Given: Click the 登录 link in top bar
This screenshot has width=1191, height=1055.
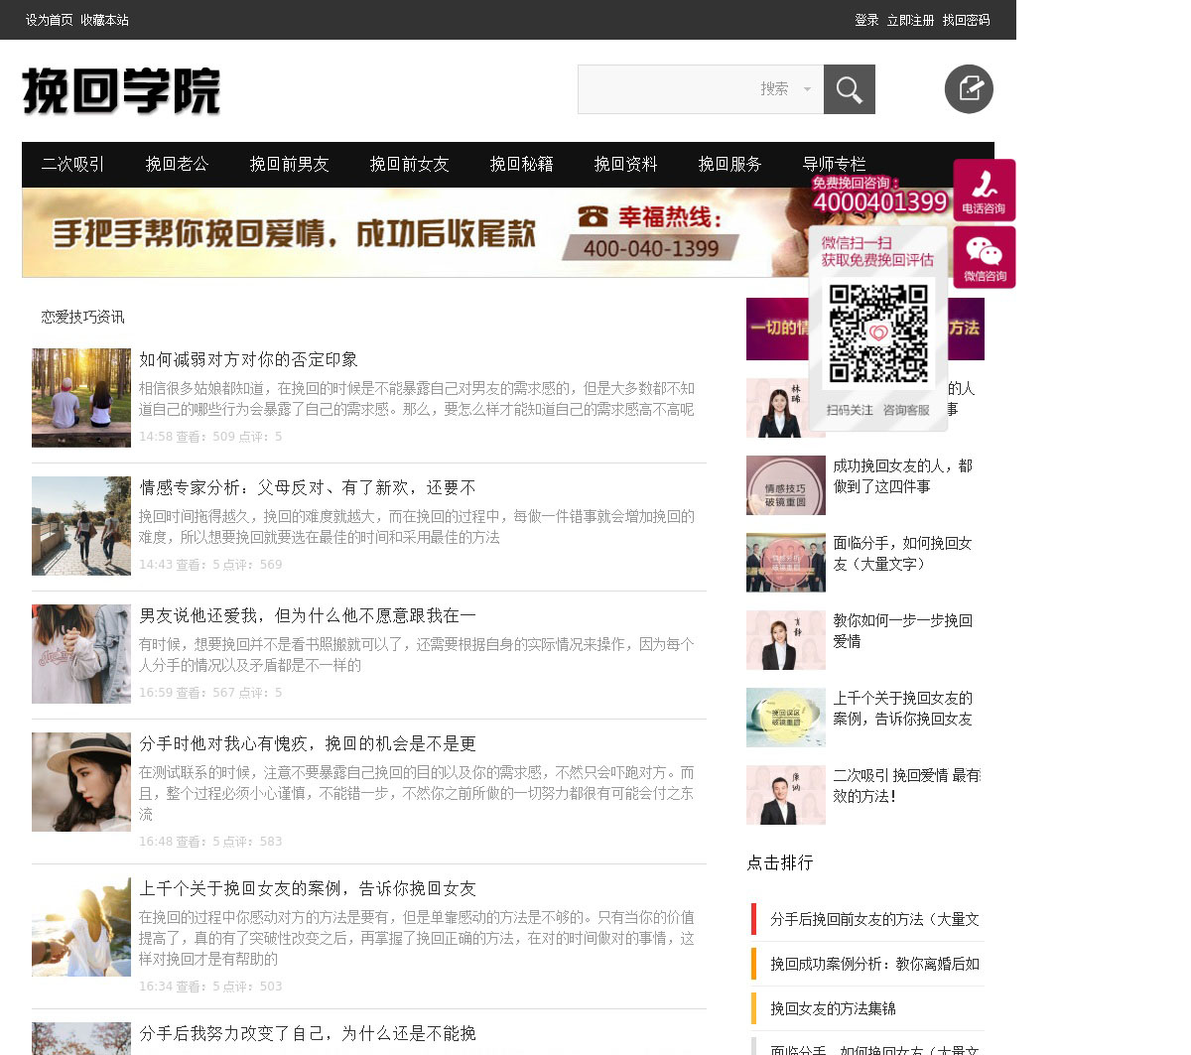Looking at the screenshot, I should pos(866,20).
